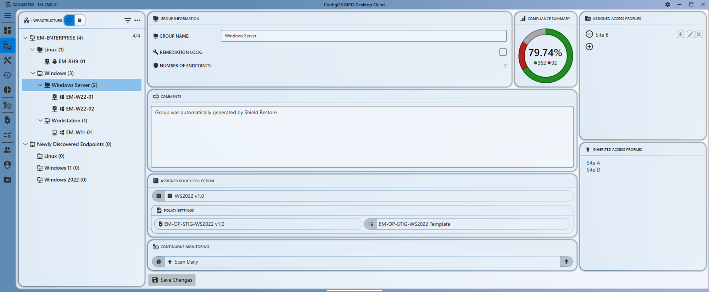The image size is (709, 292).
Task: Click the Scan Daily upload arrow button
Action: [x=566, y=262]
